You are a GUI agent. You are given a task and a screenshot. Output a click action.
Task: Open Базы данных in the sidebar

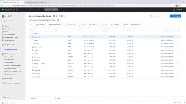click(x=8, y=29)
